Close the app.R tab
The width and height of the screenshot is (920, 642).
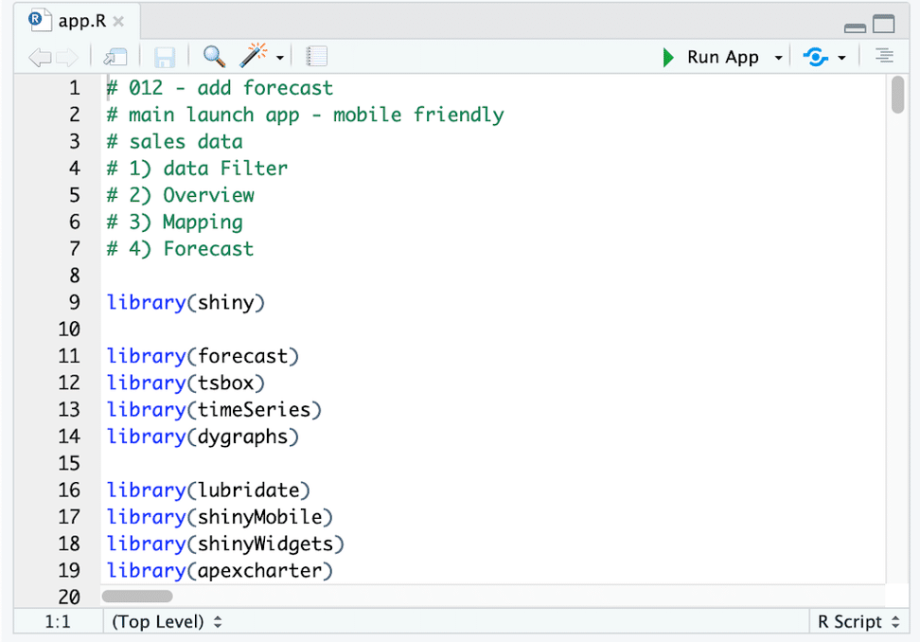pos(118,21)
